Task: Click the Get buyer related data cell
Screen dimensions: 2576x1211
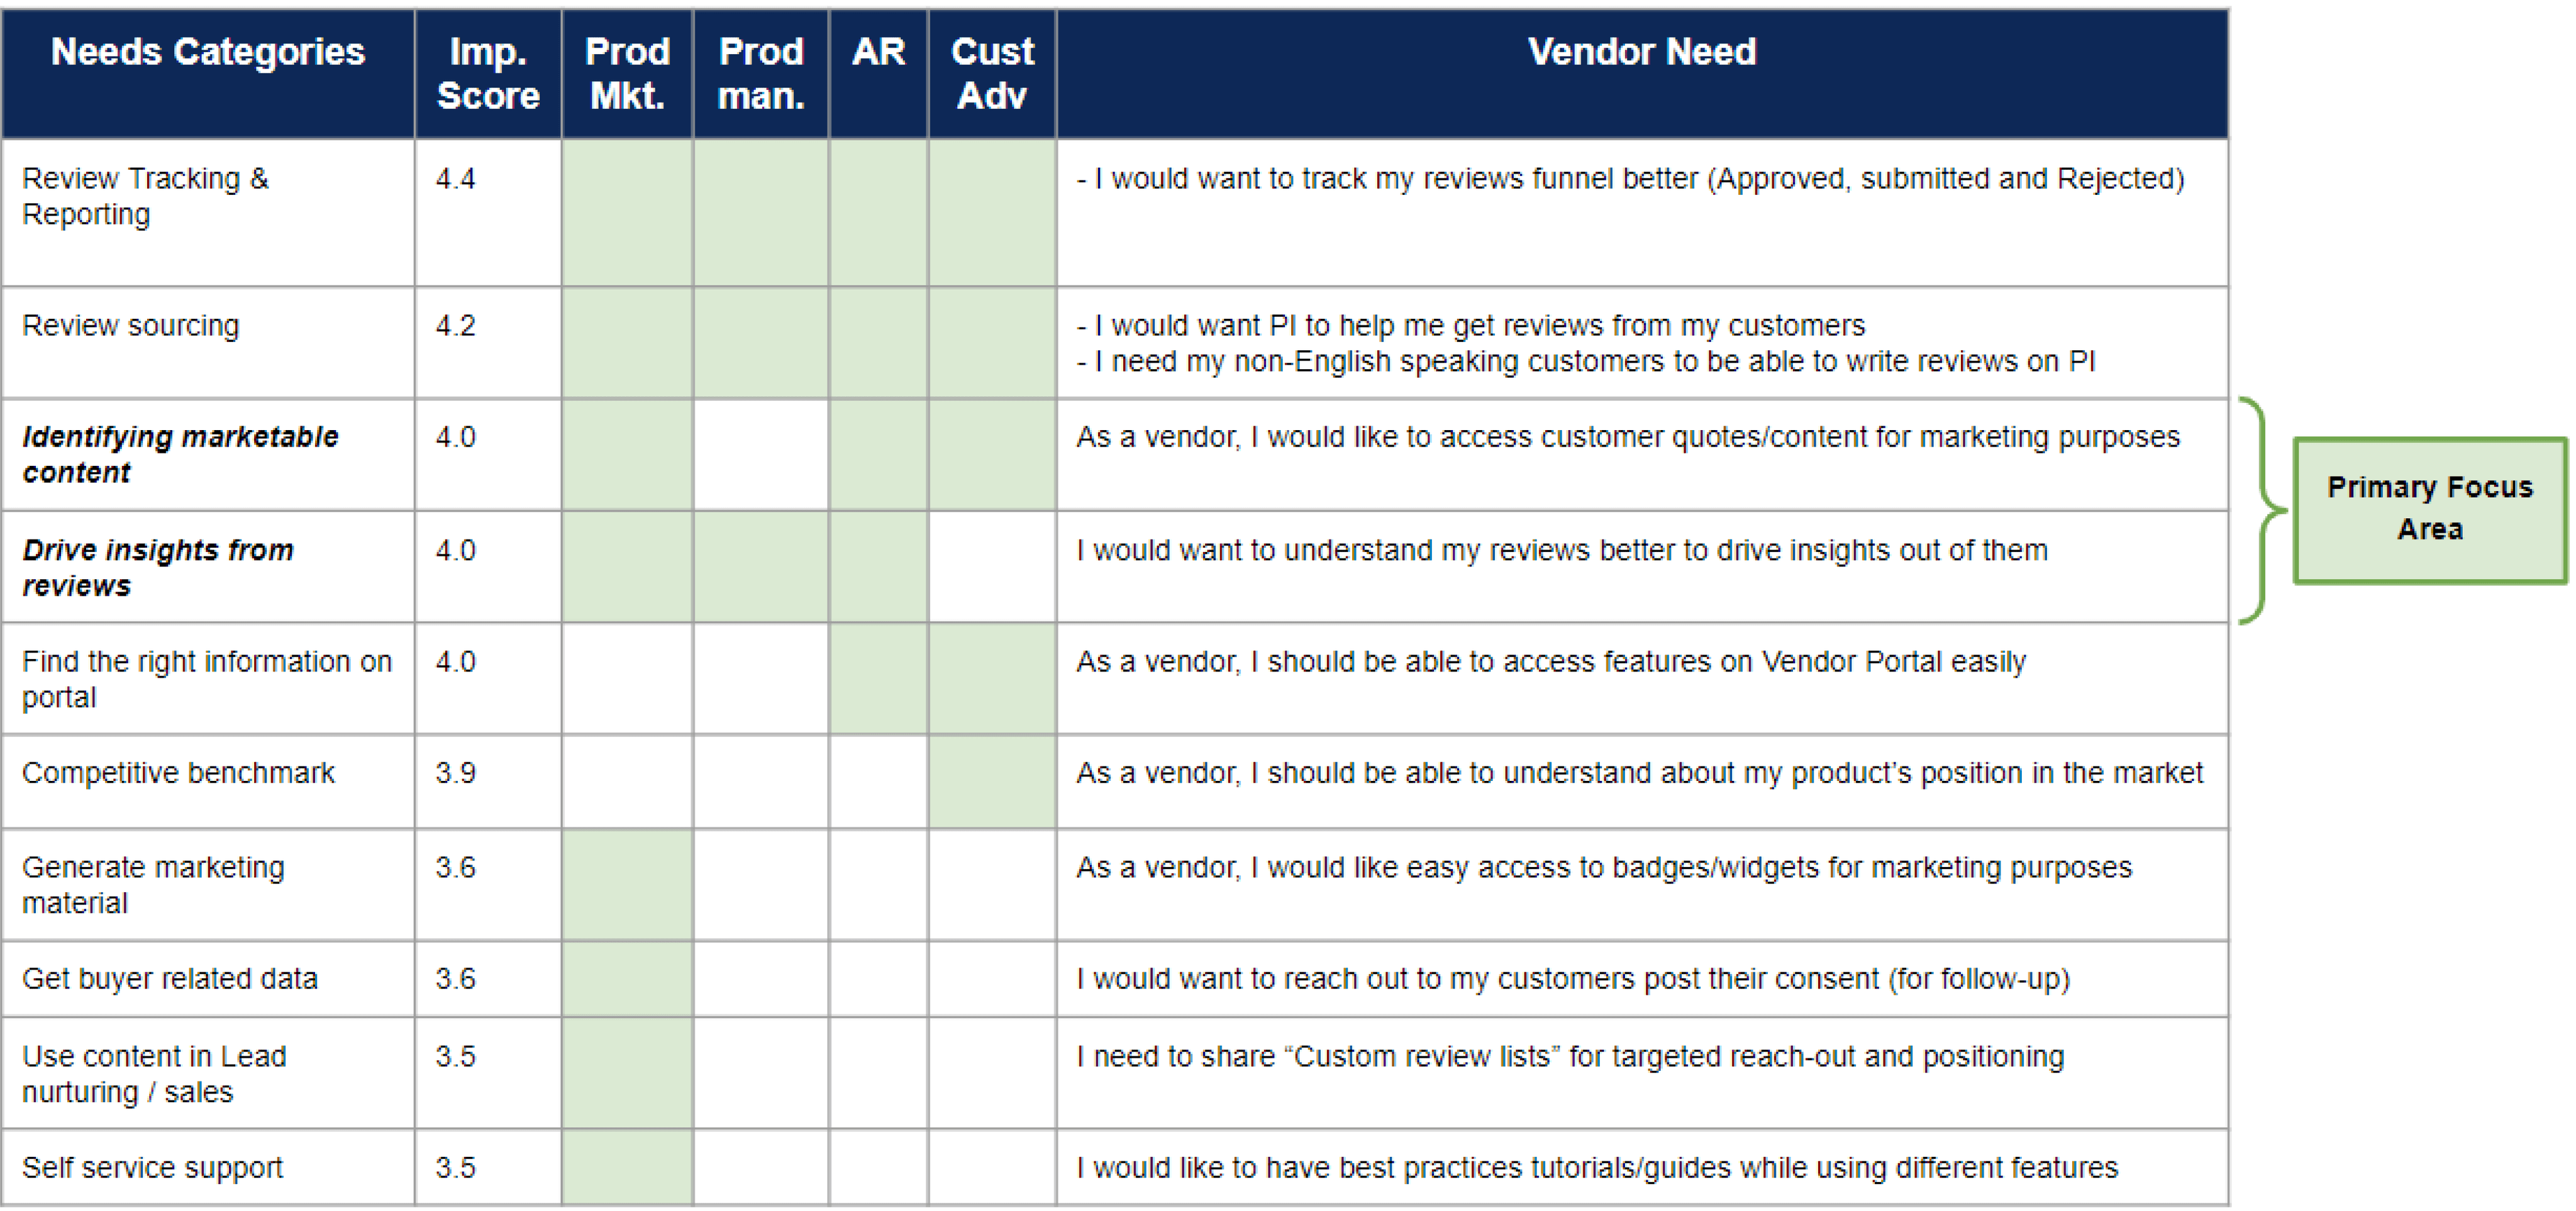Action: coord(208,978)
